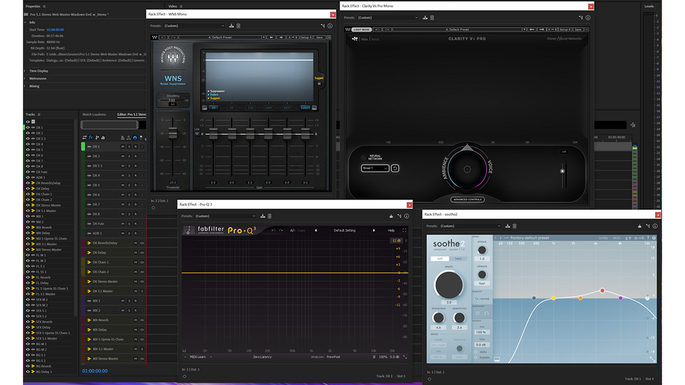Image resolution: width=685 pixels, height=385 pixels.
Task: Click MIDI Learn in Pro-Q 3
Action: 198,357
